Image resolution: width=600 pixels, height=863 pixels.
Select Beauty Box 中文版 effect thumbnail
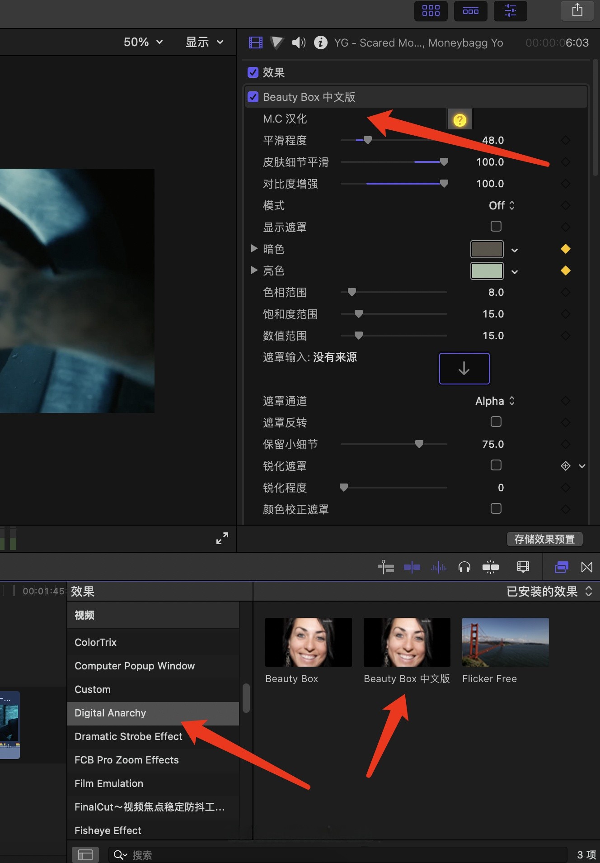(x=407, y=642)
